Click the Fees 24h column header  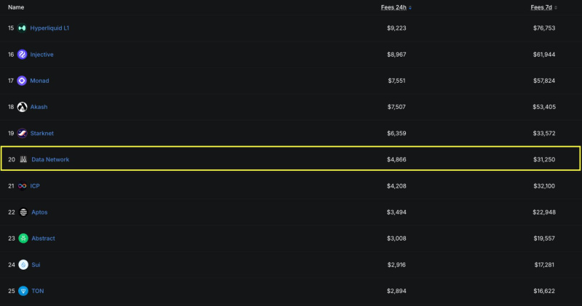(394, 7)
